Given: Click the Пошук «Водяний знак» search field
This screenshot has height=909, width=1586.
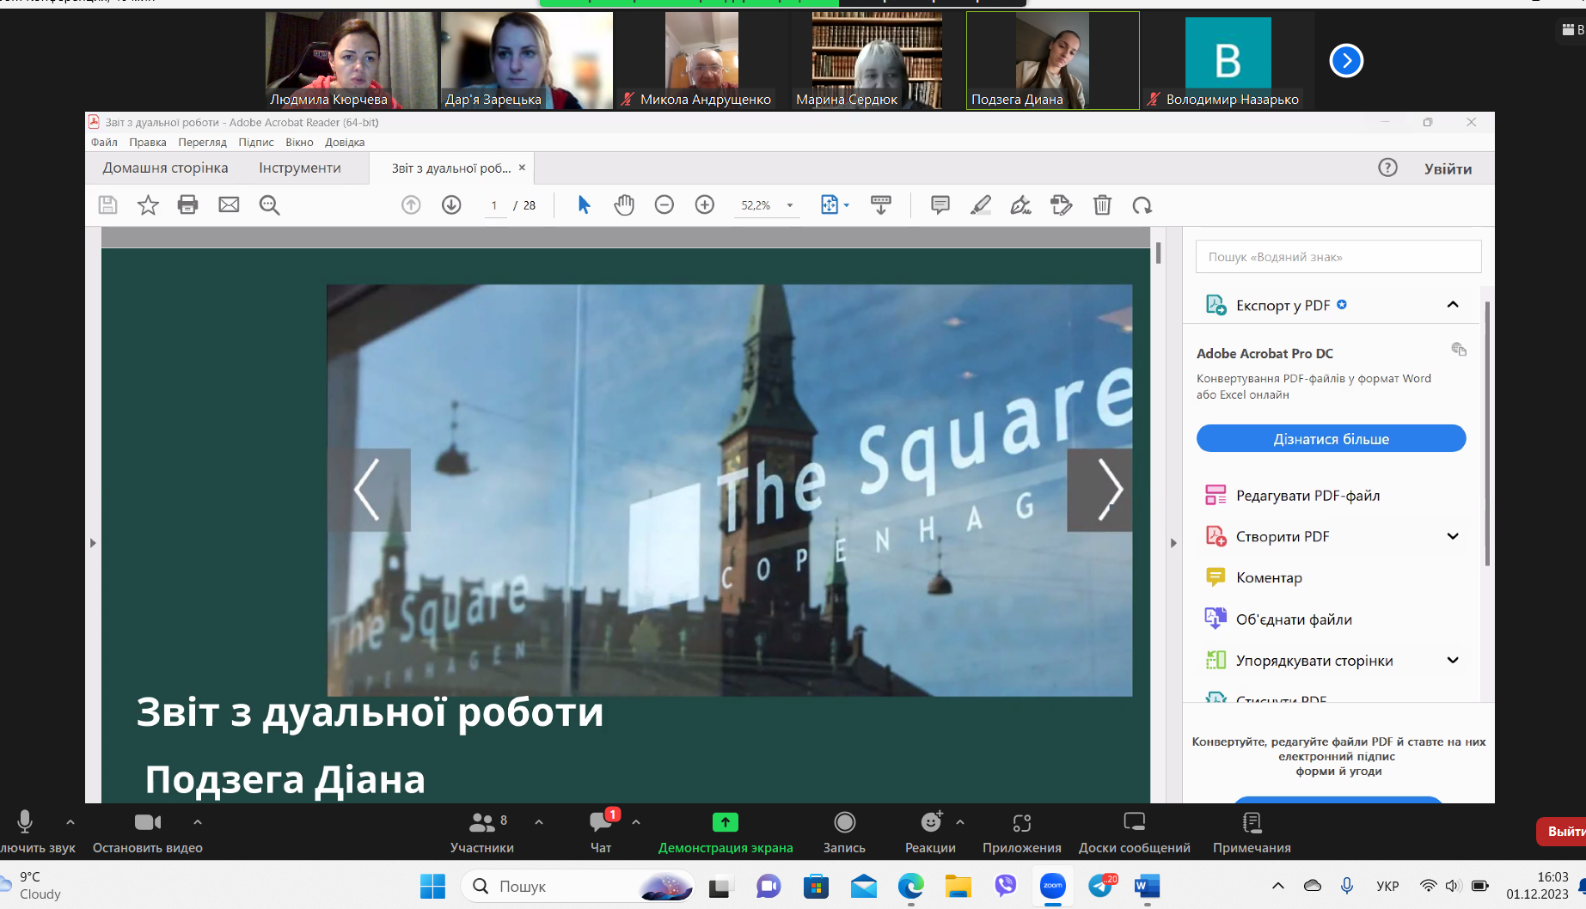Looking at the screenshot, I should [1338, 257].
